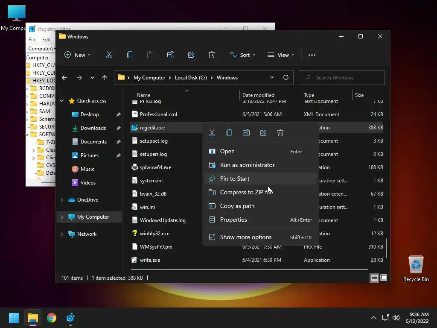Expand My Computer in navigation pane
The image size is (437, 328).
point(62,217)
